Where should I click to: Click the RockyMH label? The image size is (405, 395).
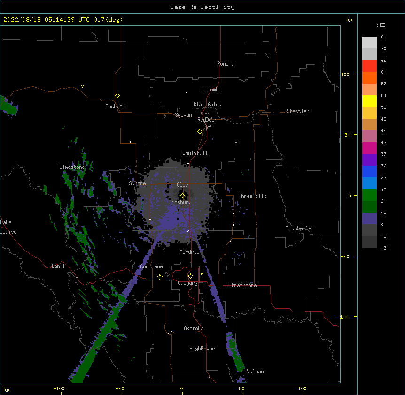[x=115, y=106]
